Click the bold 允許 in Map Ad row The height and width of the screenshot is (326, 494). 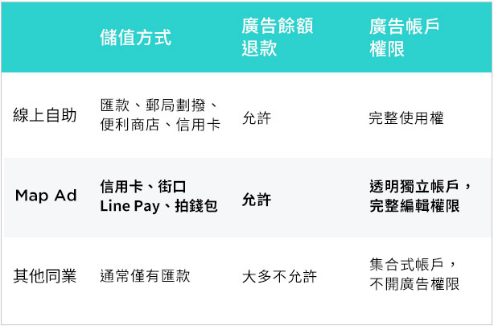click(x=257, y=200)
